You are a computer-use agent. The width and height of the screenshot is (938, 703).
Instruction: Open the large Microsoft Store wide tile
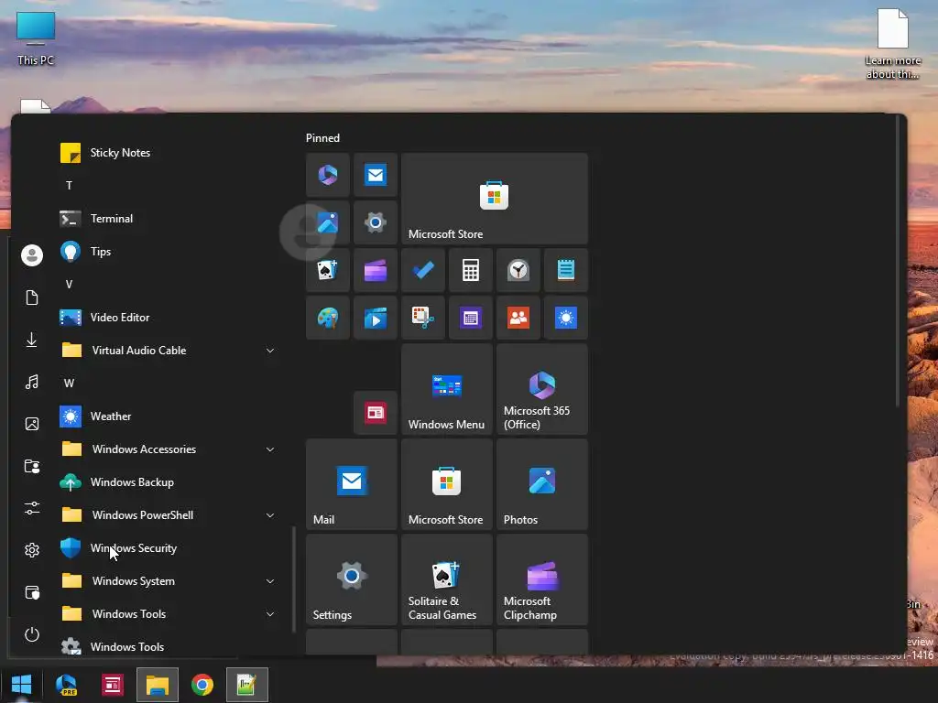494,199
